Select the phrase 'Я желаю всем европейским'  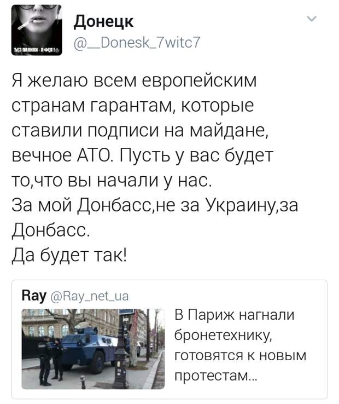pos(134,80)
